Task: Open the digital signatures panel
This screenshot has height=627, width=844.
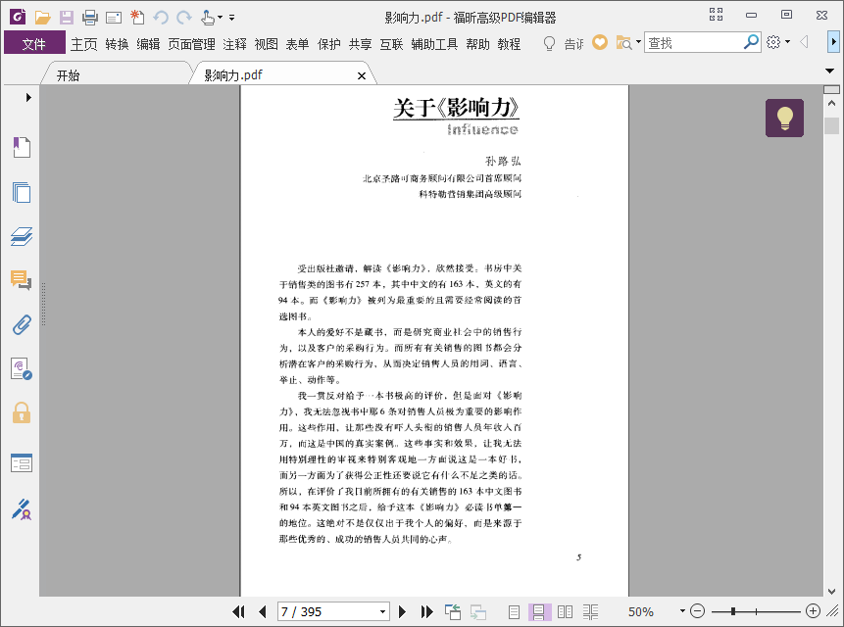Action: (x=22, y=369)
